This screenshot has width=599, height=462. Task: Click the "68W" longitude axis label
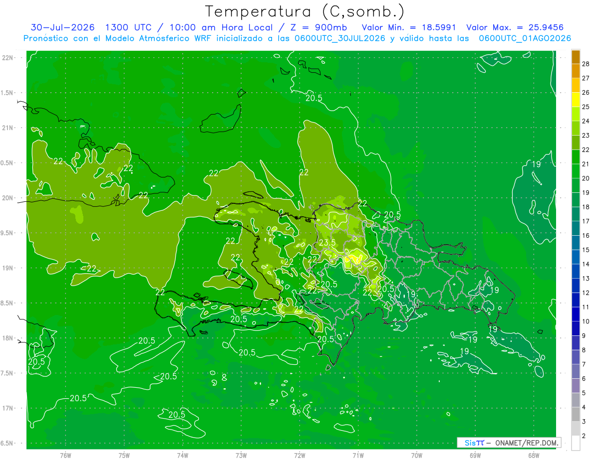click(x=534, y=455)
